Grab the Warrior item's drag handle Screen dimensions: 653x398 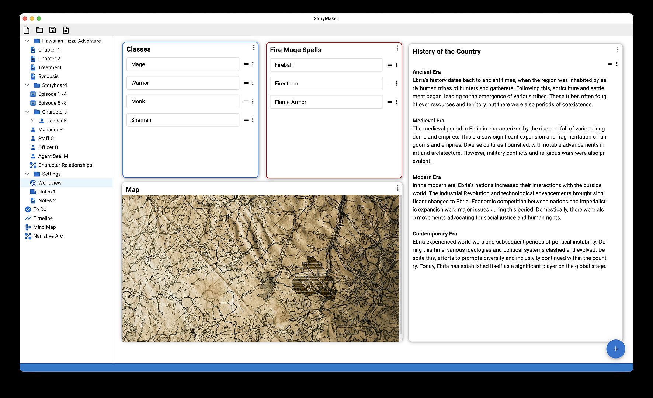[246, 83]
